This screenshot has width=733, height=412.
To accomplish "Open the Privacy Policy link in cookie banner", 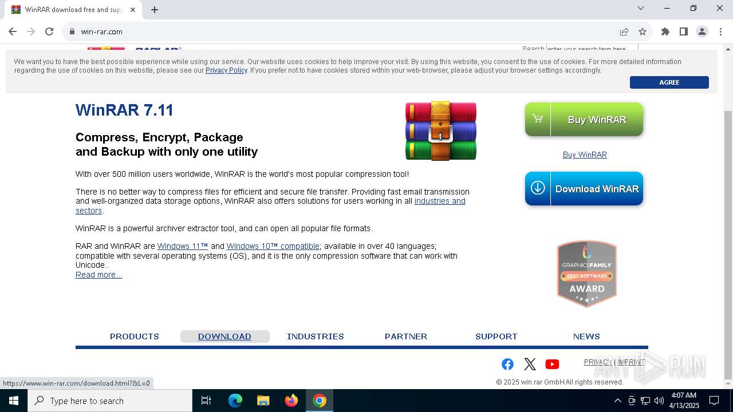I will tap(226, 70).
